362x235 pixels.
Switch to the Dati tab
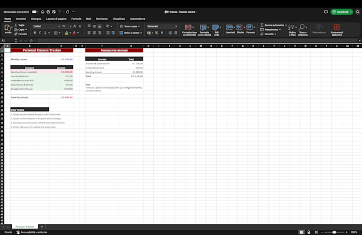88,19
